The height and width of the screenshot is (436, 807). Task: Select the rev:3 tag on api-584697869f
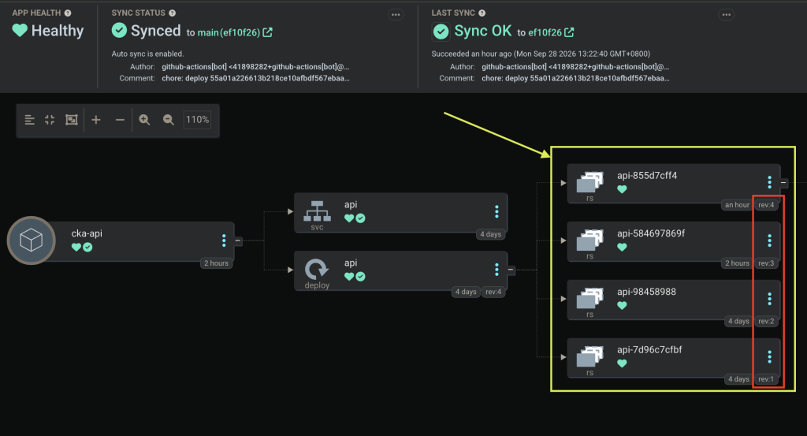click(x=766, y=263)
